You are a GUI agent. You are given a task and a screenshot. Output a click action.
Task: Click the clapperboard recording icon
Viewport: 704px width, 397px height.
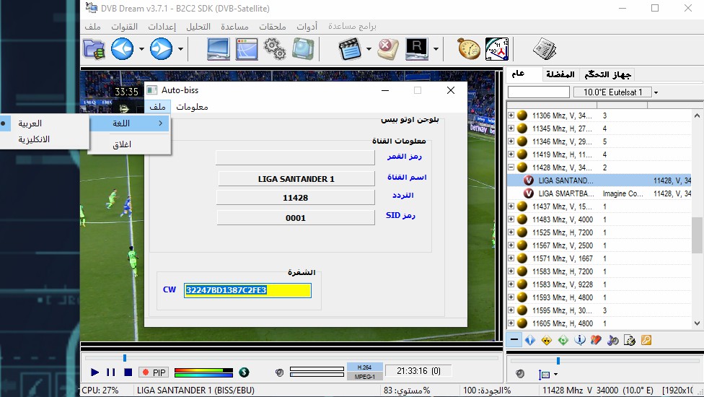point(351,49)
